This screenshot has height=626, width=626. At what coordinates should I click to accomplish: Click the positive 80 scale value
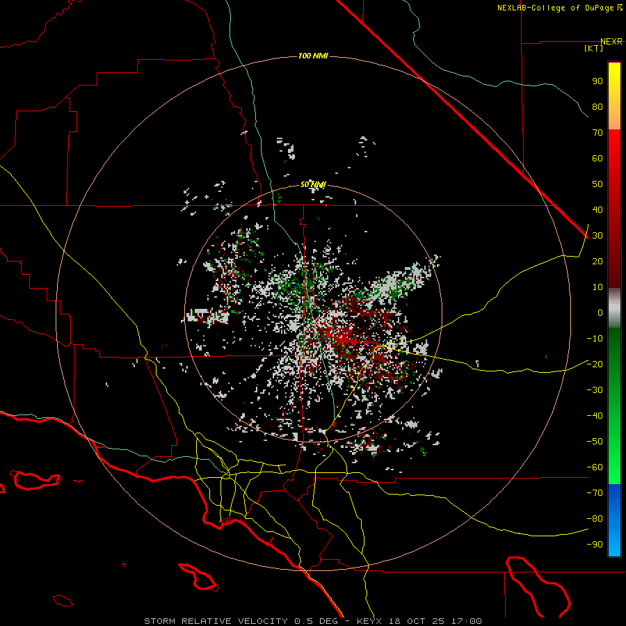click(x=597, y=106)
